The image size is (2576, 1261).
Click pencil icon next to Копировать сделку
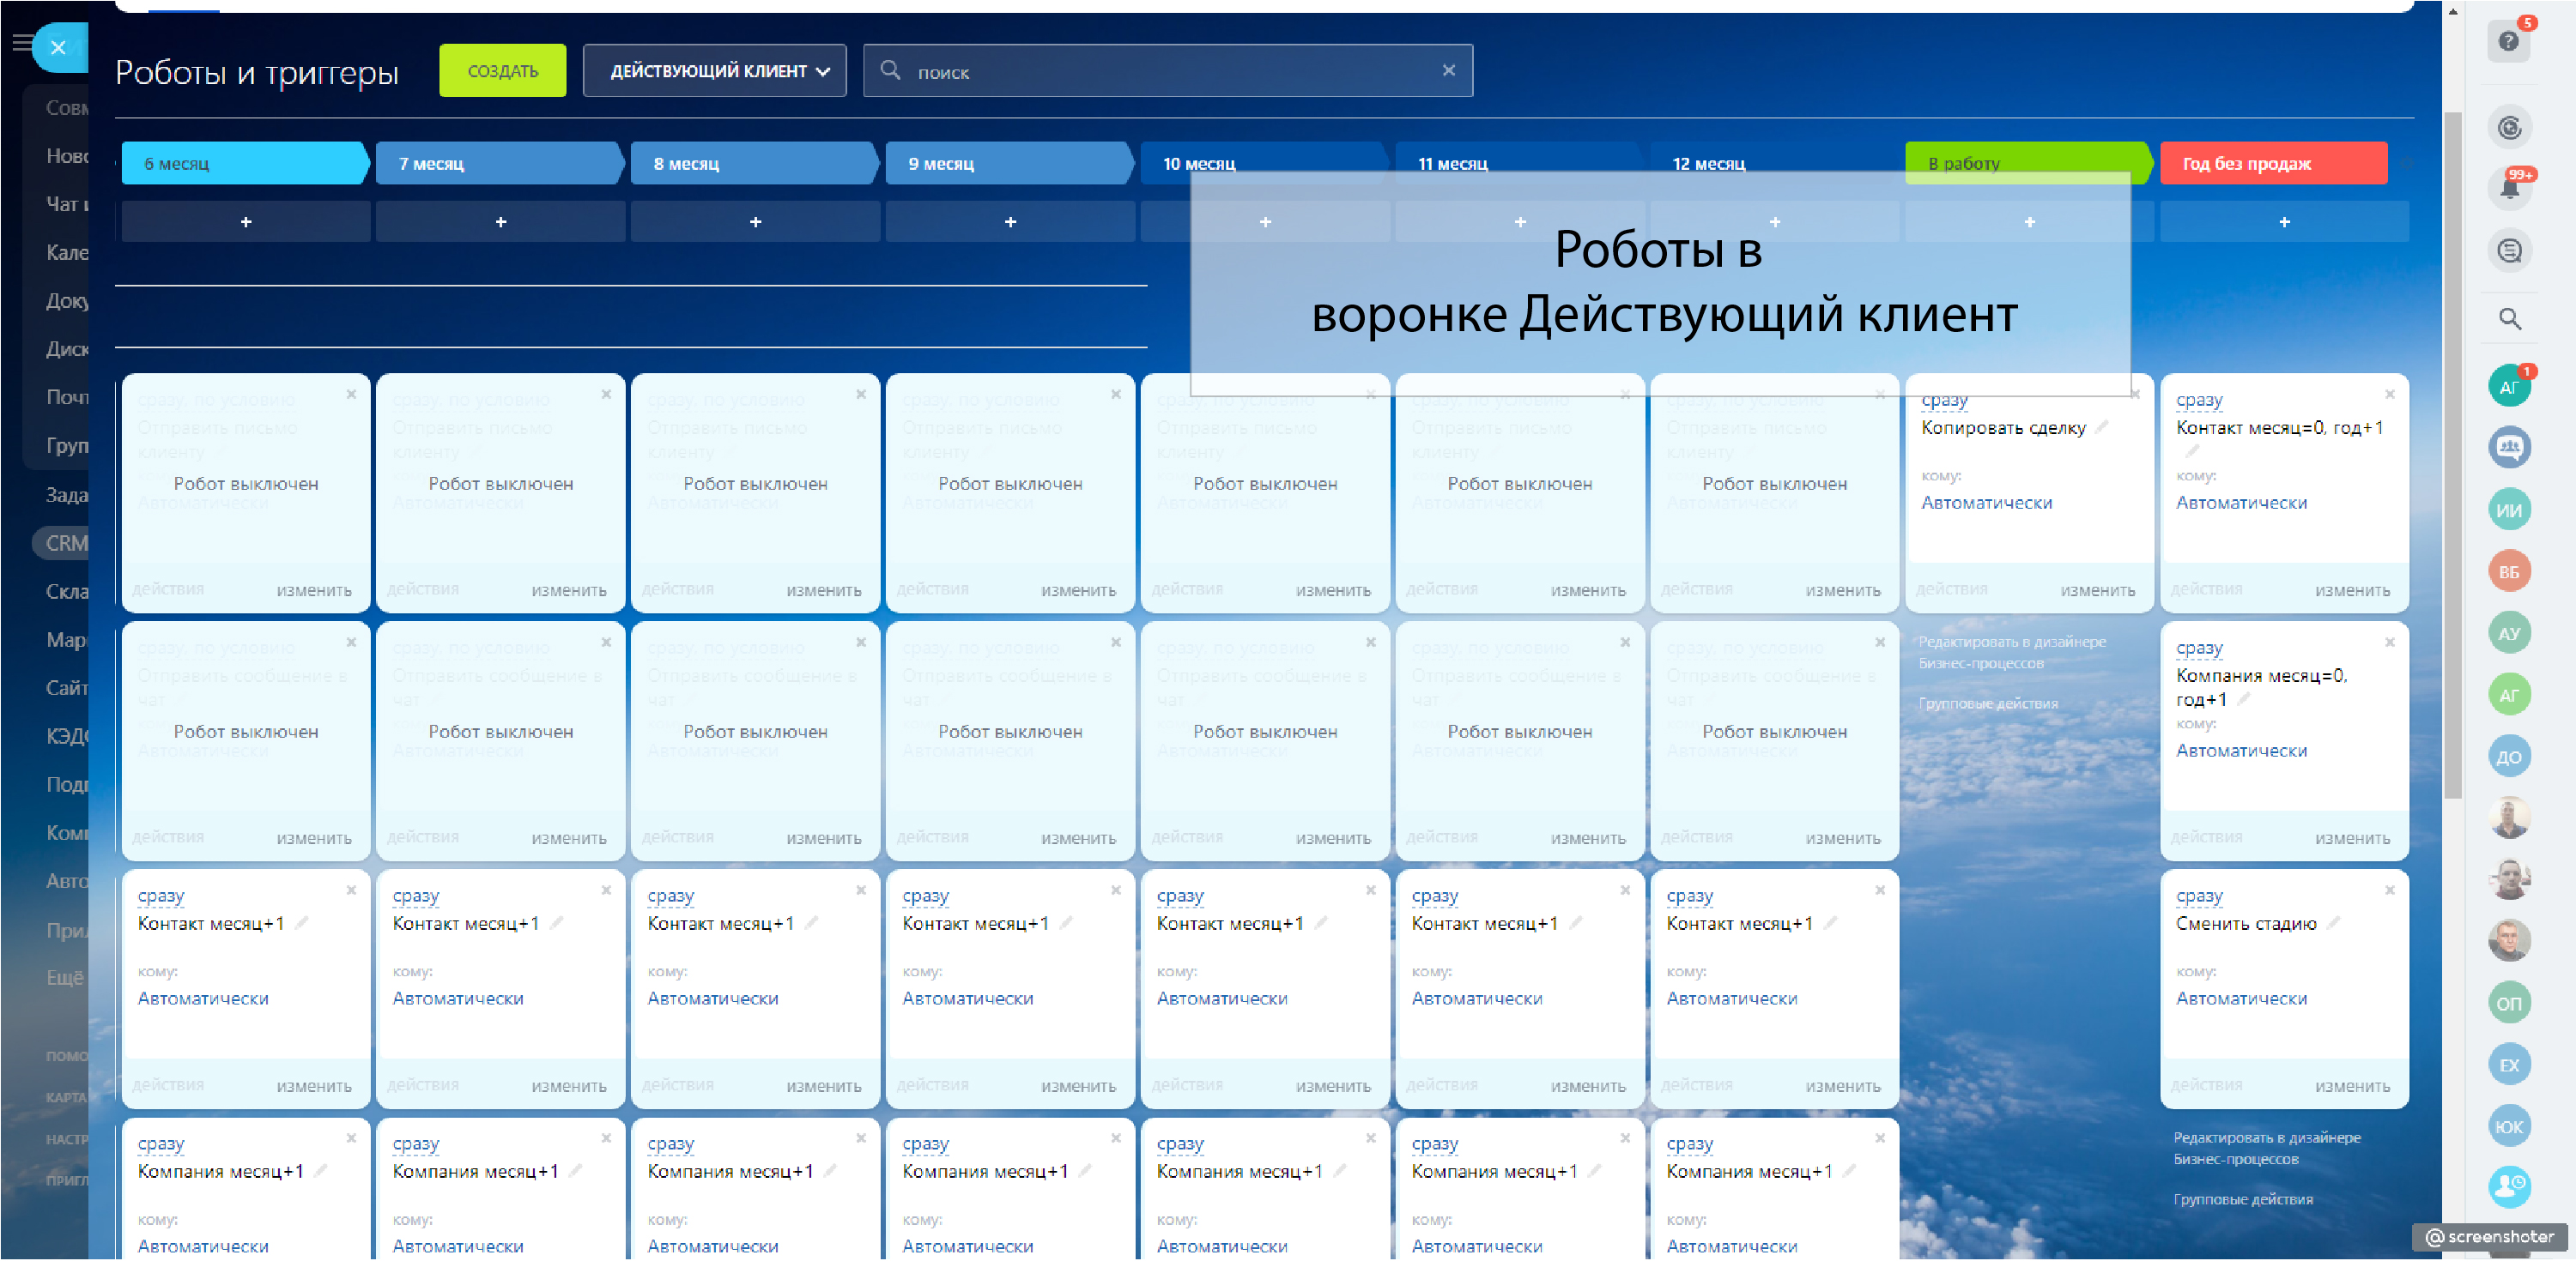(2102, 428)
